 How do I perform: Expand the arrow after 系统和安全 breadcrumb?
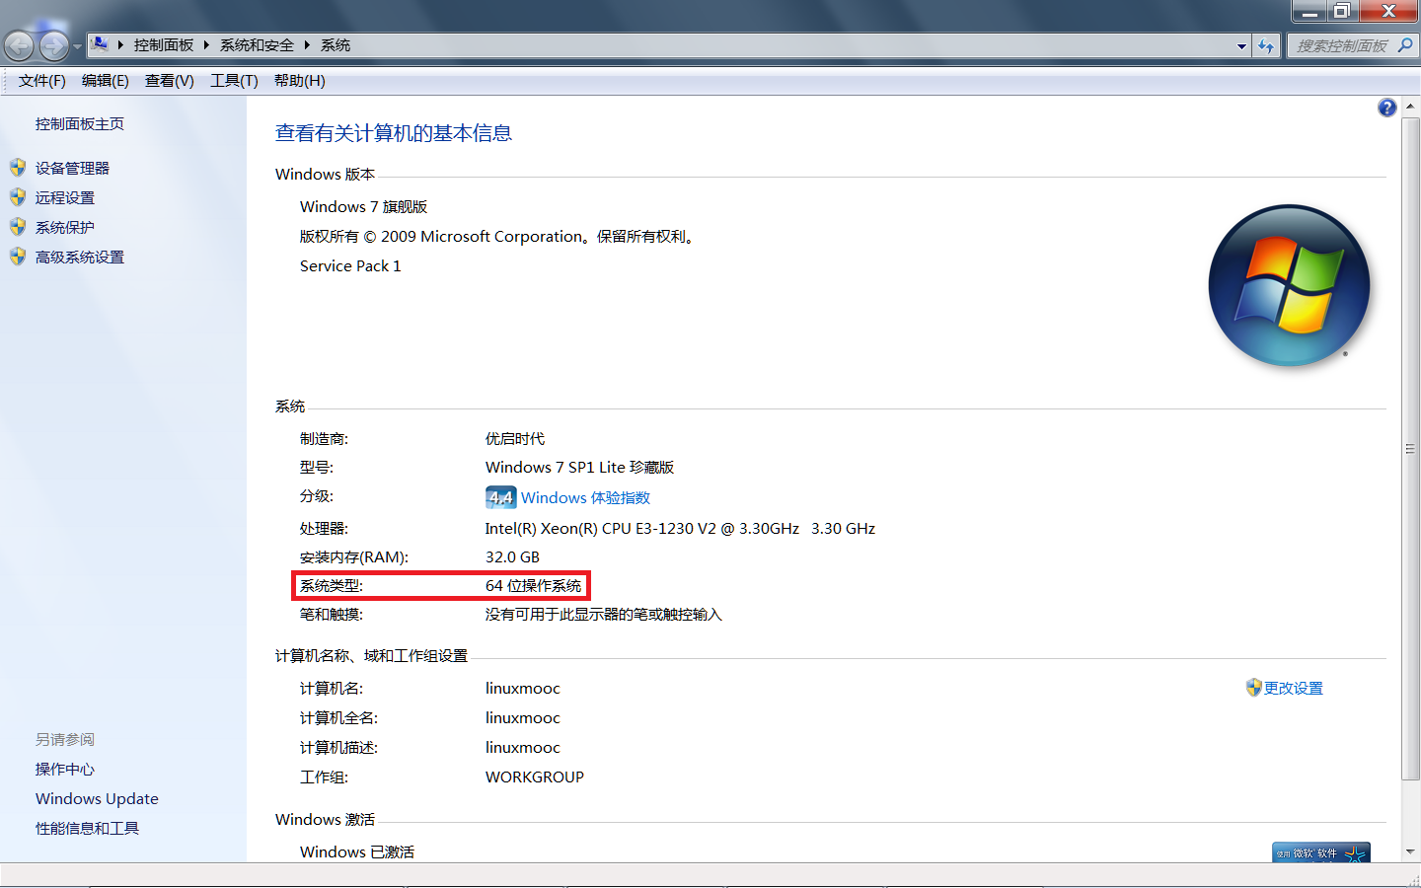[x=307, y=45]
